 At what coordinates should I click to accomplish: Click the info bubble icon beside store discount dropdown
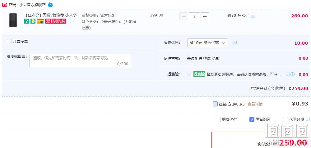pyautogui.click(x=235, y=43)
